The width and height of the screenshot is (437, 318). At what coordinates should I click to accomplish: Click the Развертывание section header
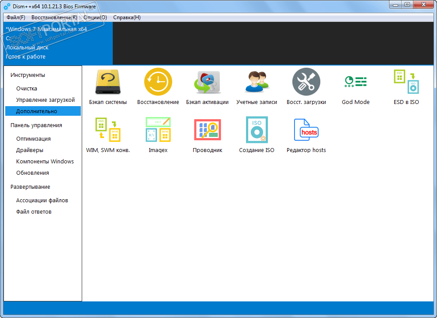point(31,187)
